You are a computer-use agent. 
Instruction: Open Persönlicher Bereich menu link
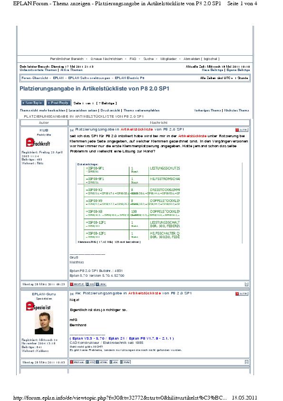(67, 59)
